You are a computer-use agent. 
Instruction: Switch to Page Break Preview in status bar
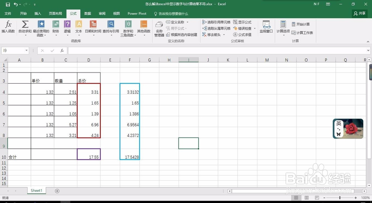317,197
